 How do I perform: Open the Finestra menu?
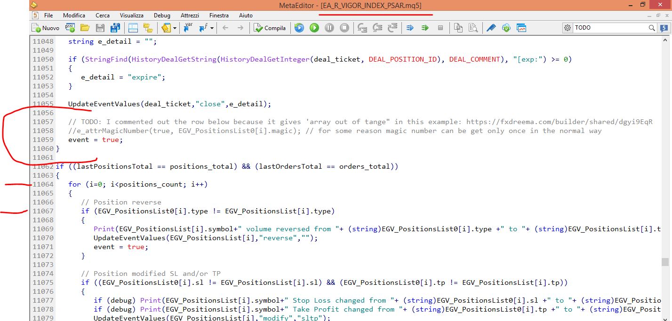[219, 16]
